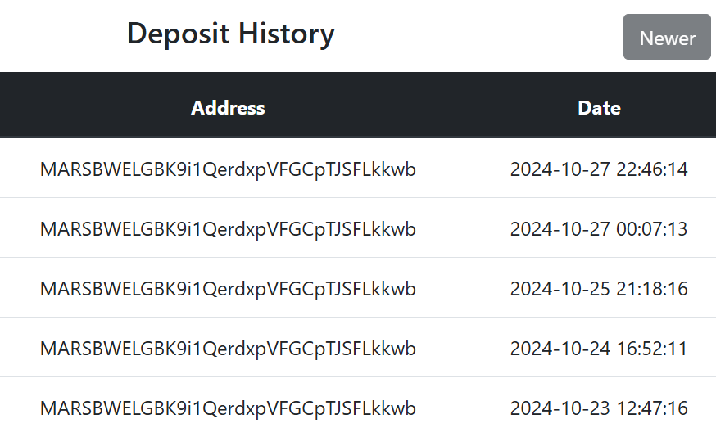Select address in the 2024-10-24 deposit row
Viewport: 716px width, 428px height.
coord(228,349)
